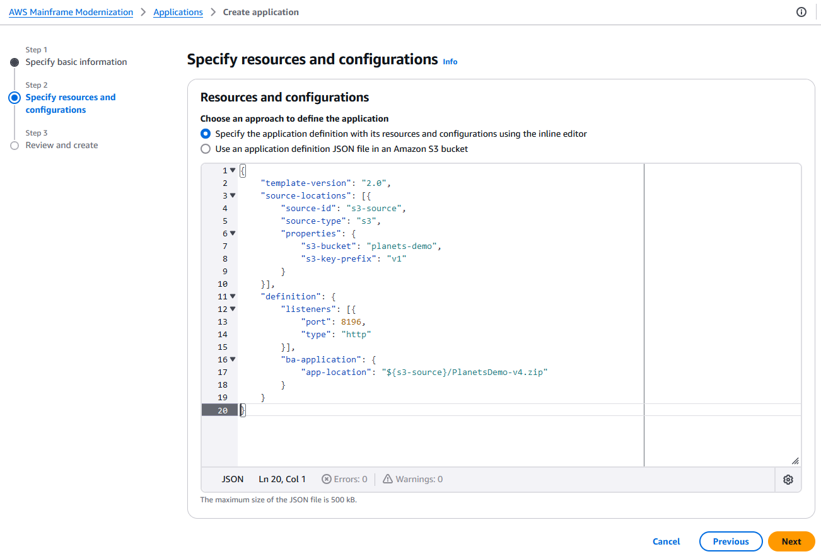Click the Warnings indicator in the editor status bar

(412, 479)
